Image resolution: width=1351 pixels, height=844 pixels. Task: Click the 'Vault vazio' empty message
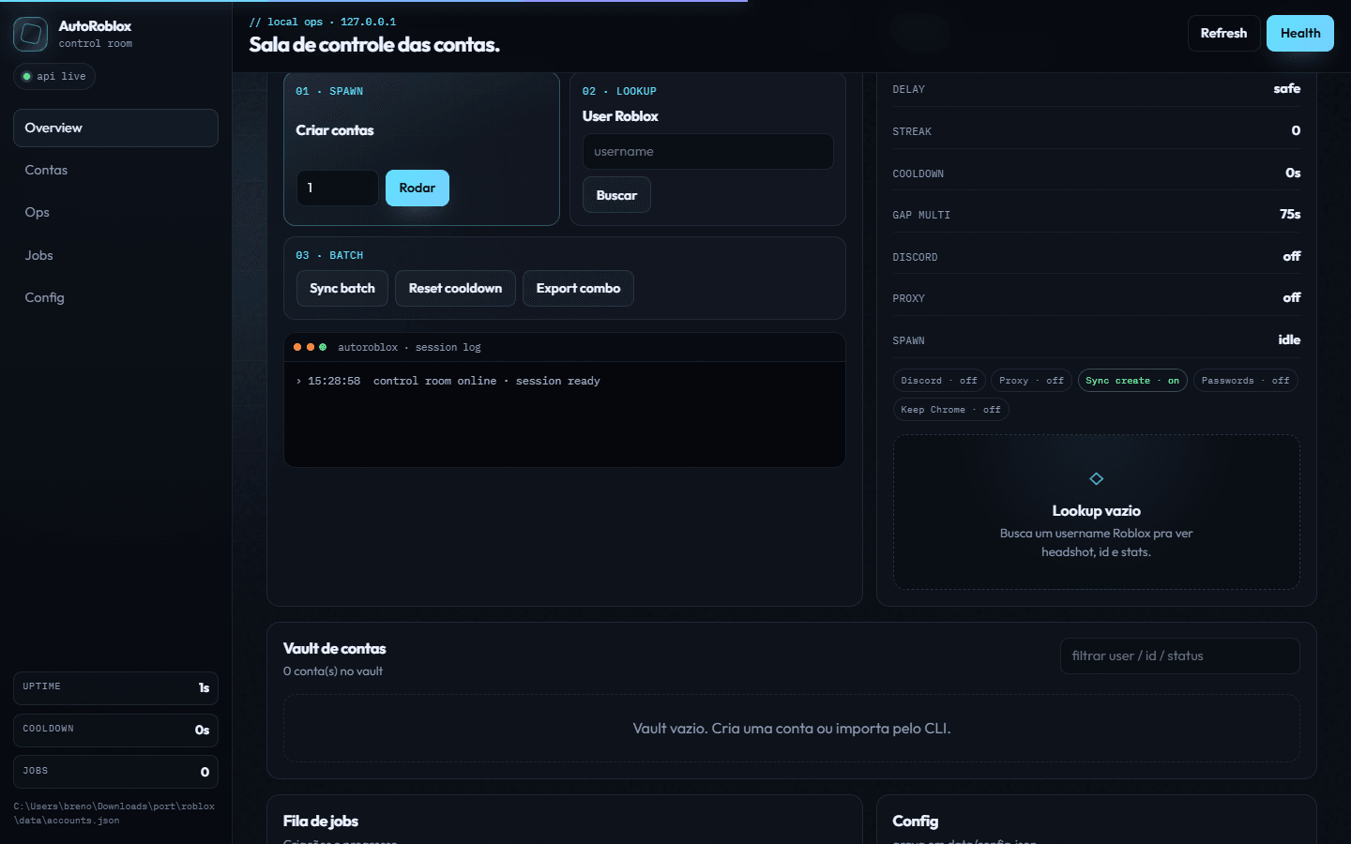[x=792, y=729]
